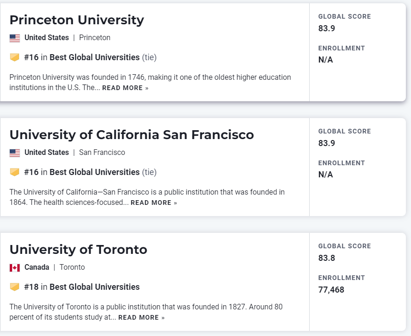Click Toronto's global score 83.8

326,258
